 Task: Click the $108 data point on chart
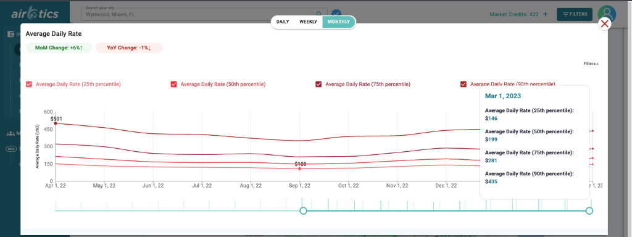point(299,168)
